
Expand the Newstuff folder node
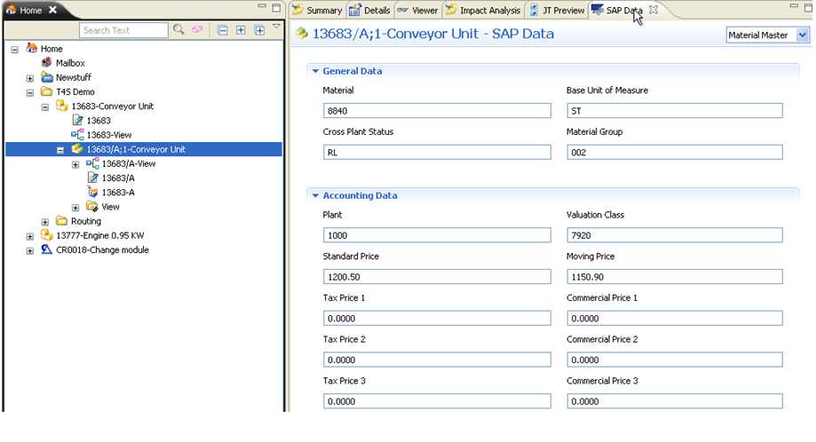pyautogui.click(x=29, y=78)
